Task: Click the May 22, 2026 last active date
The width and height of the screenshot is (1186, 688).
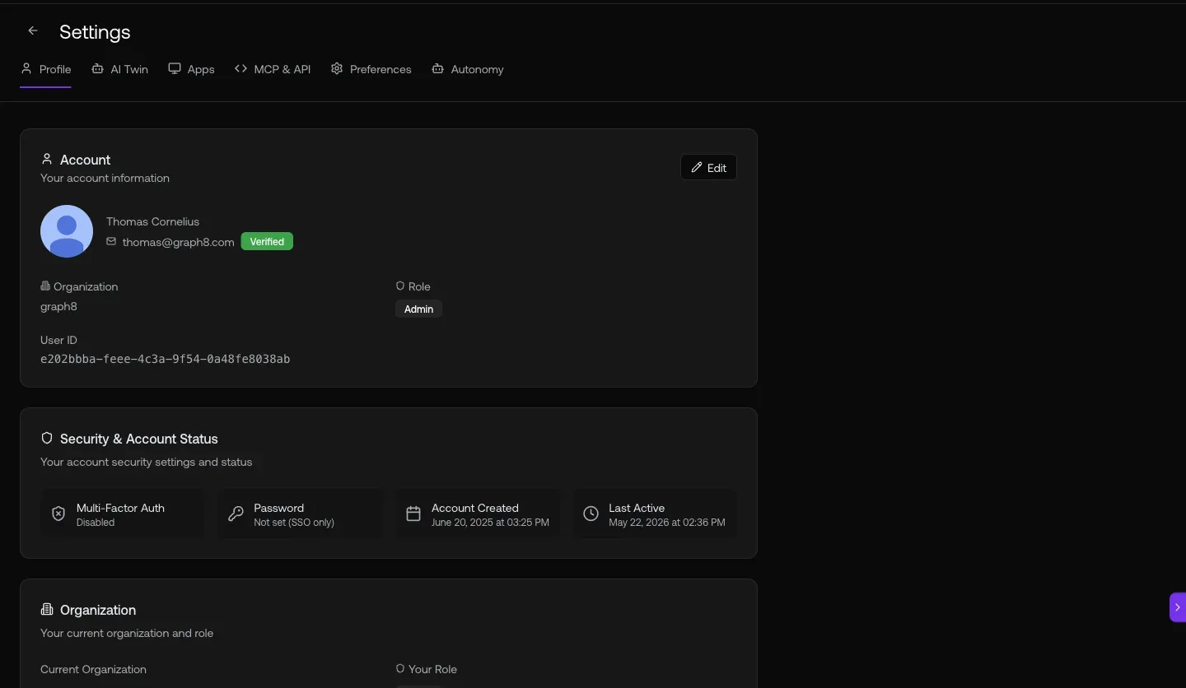Action: [x=667, y=523]
